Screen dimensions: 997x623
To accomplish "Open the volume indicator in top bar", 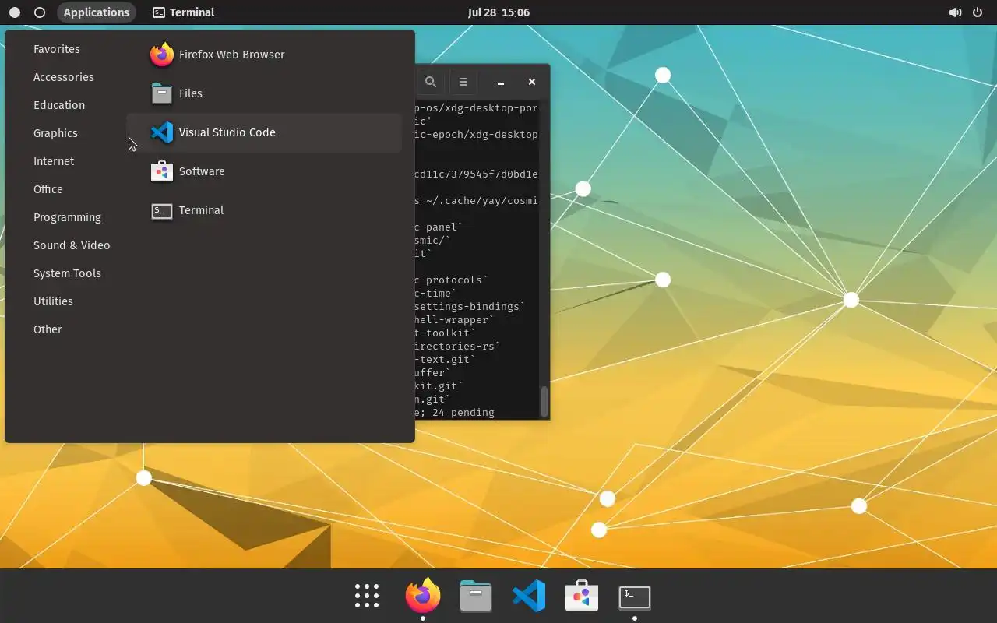I will coord(955,12).
